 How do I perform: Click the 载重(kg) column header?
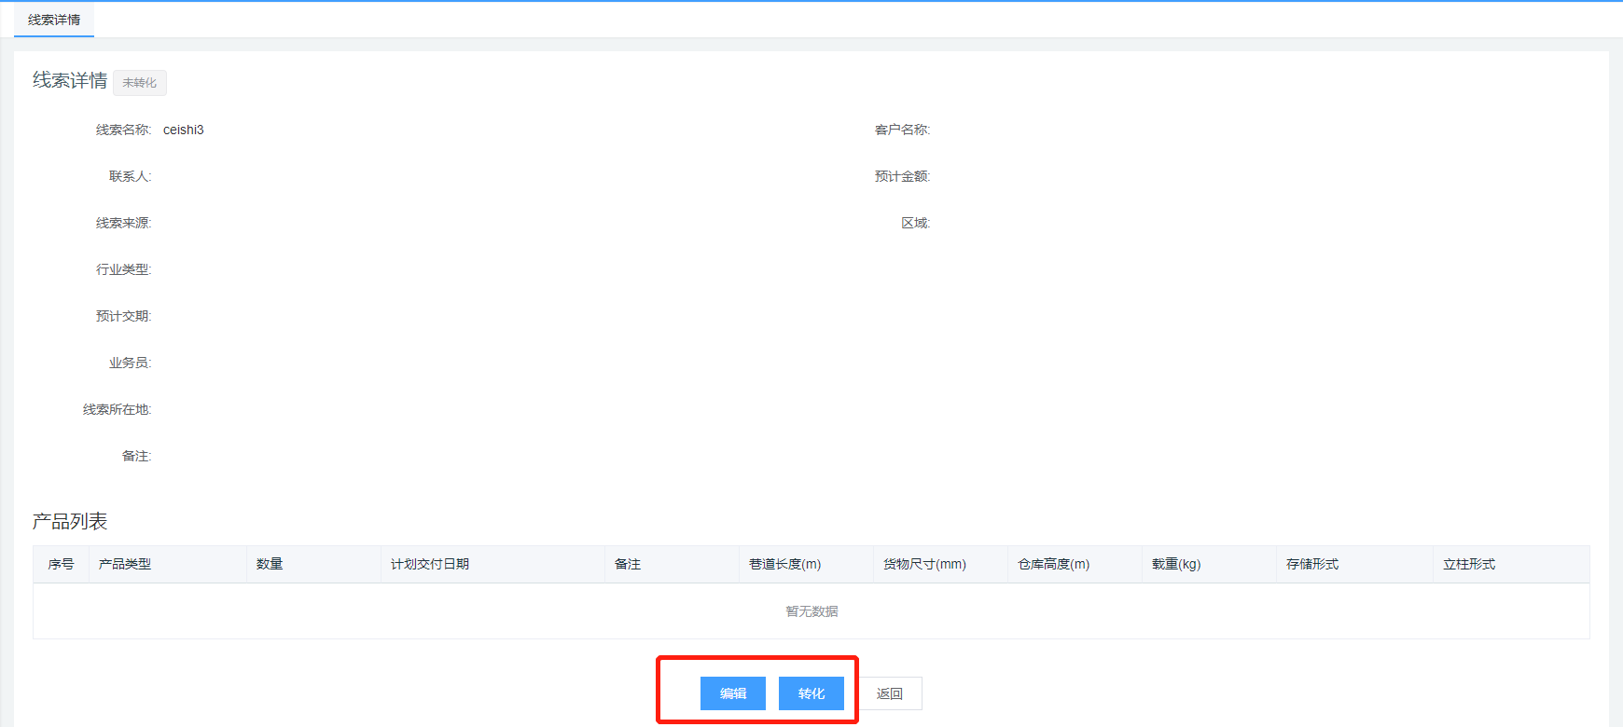(x=1176, y=564)
